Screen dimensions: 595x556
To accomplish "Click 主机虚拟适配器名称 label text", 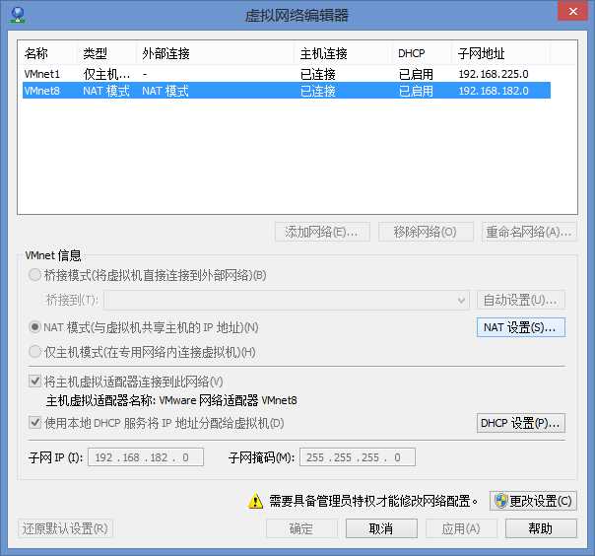I will pyautogui.click(x=100, y=400).
